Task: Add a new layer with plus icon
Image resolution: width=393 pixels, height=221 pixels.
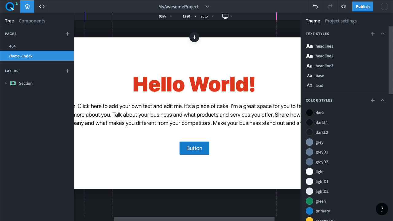Action: [68, 71]
